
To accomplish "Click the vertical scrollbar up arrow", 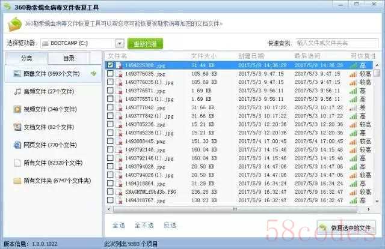I will pyautogui.click(x=377, y=65).
